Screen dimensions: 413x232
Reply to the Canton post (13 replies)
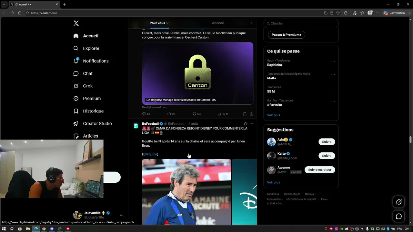point(146,114)
